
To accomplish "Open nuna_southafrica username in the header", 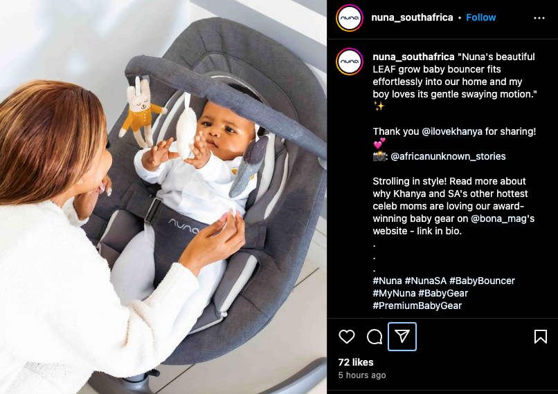I will (412, 17).
